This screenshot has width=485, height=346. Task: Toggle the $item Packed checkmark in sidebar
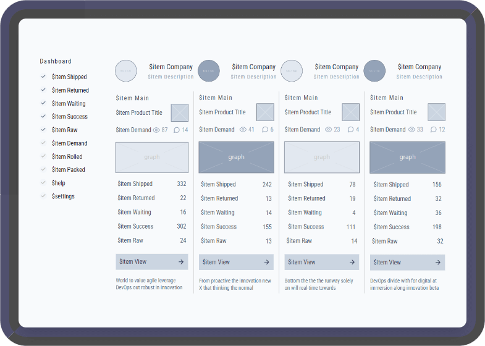pyautogui.click(x=43, y=169)
